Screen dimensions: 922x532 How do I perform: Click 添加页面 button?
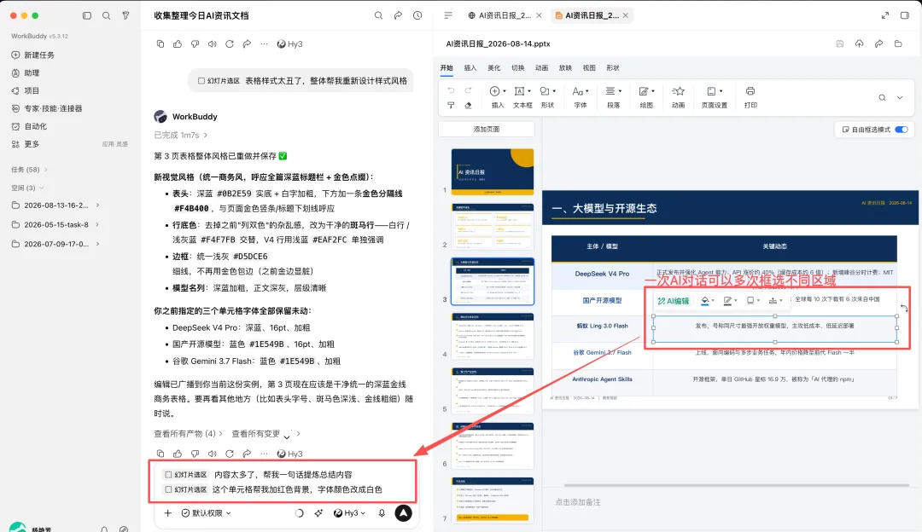tap(487, 130)
